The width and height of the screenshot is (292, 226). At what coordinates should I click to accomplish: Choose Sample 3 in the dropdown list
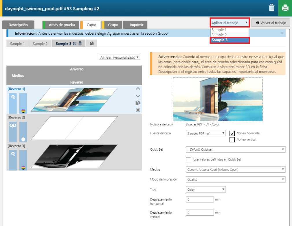(229, 40)
